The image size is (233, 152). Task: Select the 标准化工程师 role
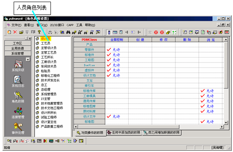tap(50, 76)
